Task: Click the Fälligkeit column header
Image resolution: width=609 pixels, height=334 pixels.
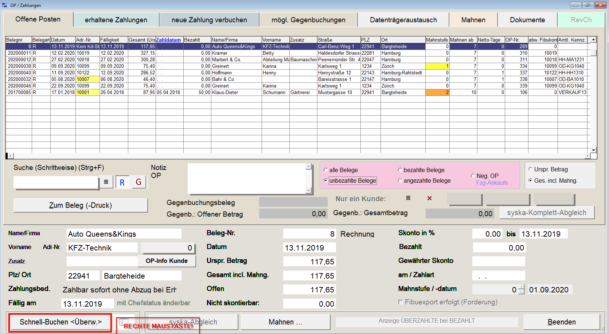Action: pyautogui.click(x=114, y=40)
